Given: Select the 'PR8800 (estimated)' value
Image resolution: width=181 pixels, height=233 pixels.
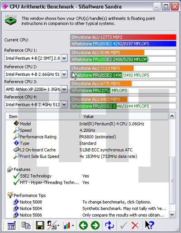Looking at the screenshot, I should [x=98, y=137].
